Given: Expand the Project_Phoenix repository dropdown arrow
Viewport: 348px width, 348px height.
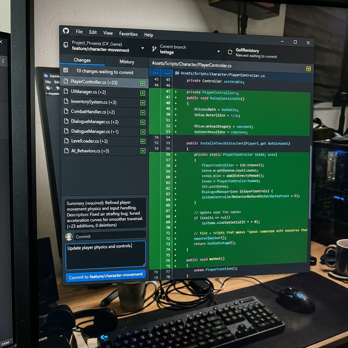Looking at the screenshot, I should (x=142, y=48).
